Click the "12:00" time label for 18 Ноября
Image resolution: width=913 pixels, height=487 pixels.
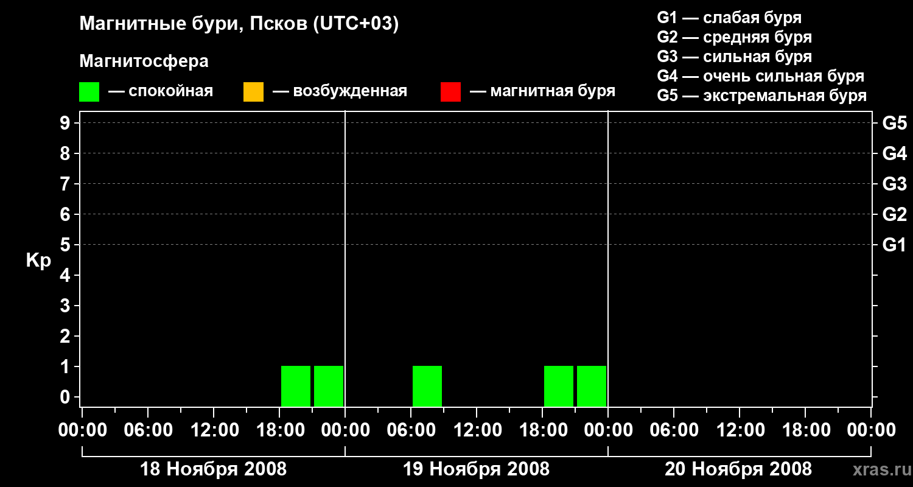coord(214,430)
